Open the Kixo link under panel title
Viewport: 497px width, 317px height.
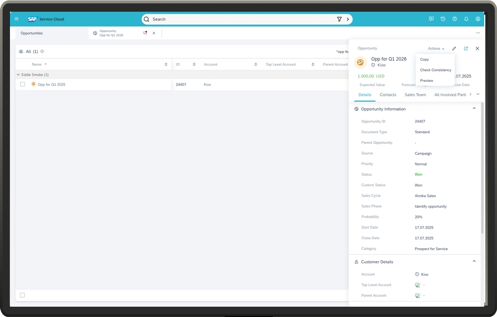click(381, 65)
